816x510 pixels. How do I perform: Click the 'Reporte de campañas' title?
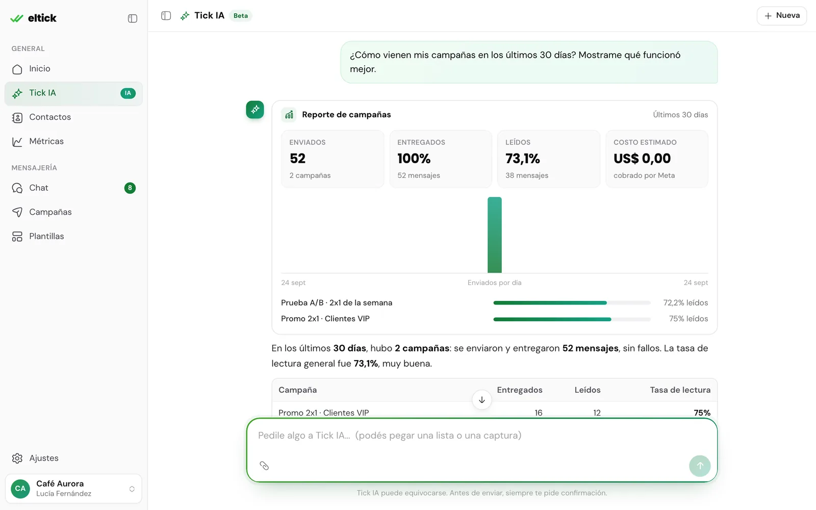[346, 115]
